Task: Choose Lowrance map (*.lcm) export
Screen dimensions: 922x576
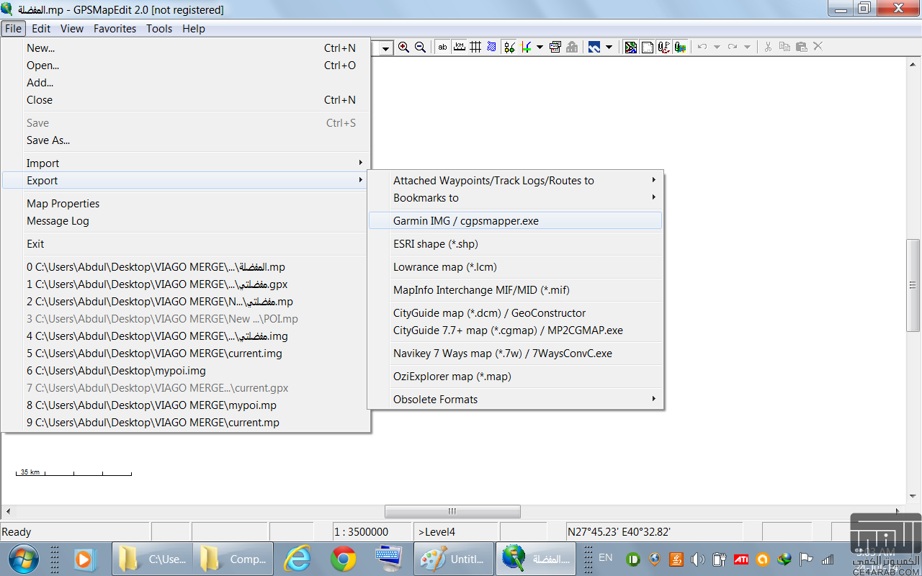Action: tap(516, 267)
